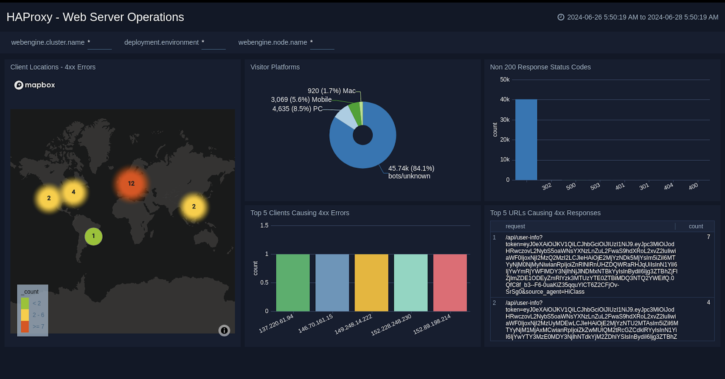Click the bar for client 146.70.161.15

click(332, 283)
